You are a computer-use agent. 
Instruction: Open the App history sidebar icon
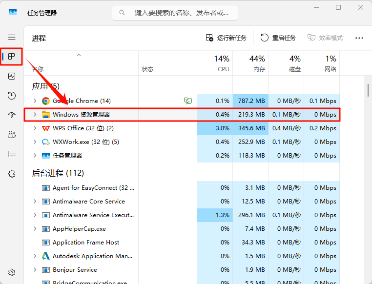click(x=12, y=96)
